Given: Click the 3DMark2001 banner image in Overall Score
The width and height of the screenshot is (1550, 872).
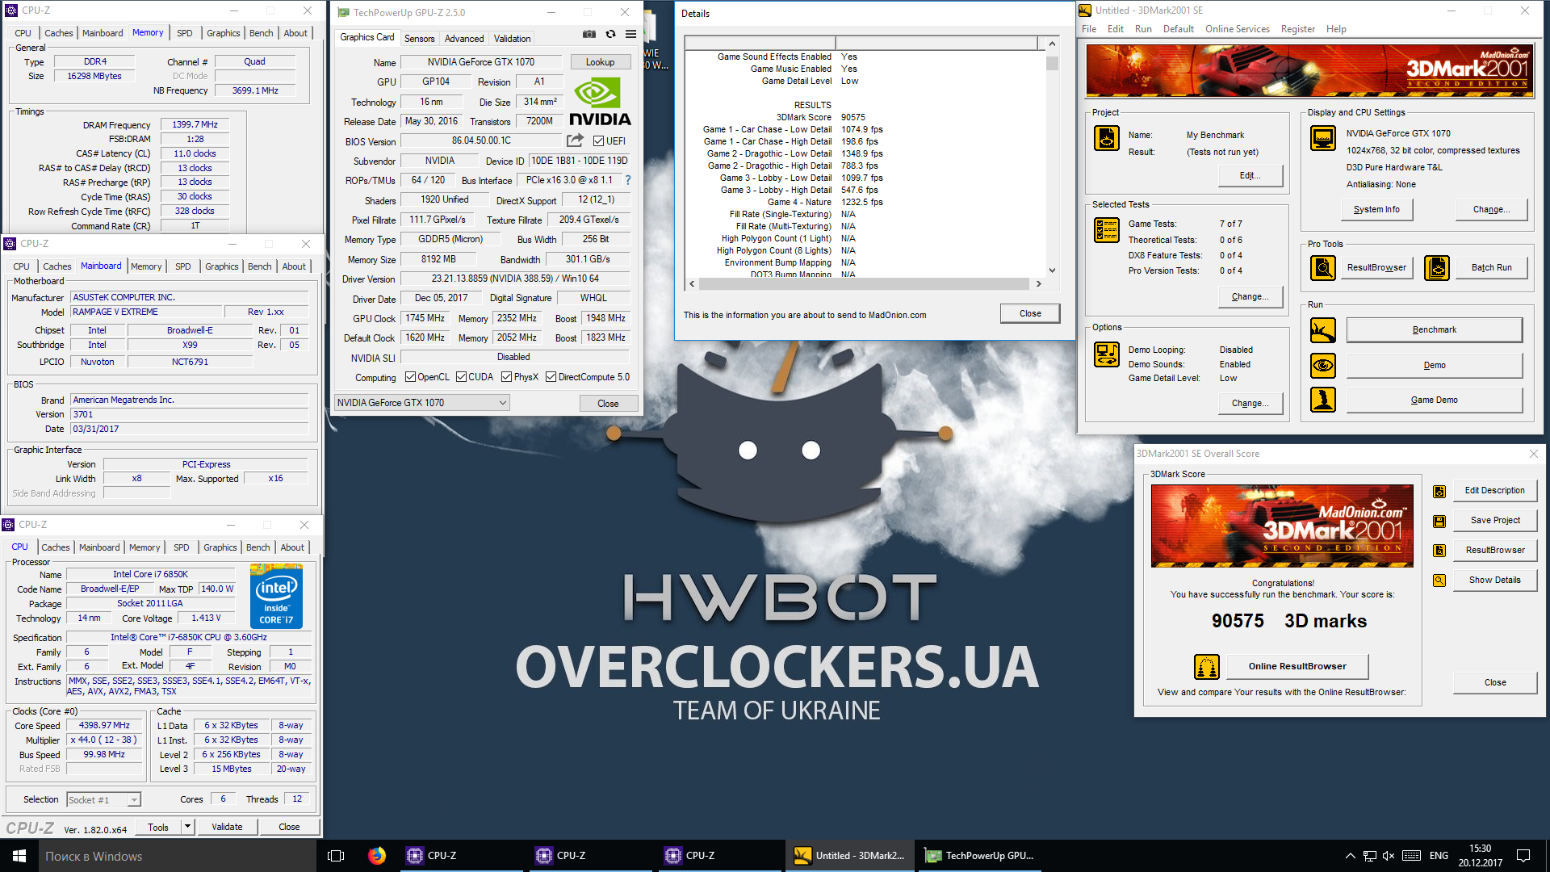Looking at the screenshot, I should 1282,526.
